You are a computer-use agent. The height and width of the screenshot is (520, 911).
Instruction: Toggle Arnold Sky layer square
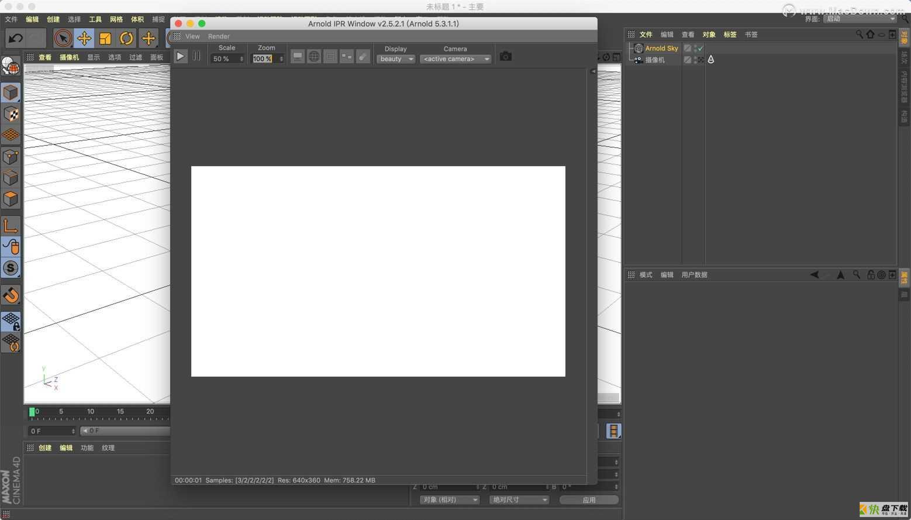[688, 49]
